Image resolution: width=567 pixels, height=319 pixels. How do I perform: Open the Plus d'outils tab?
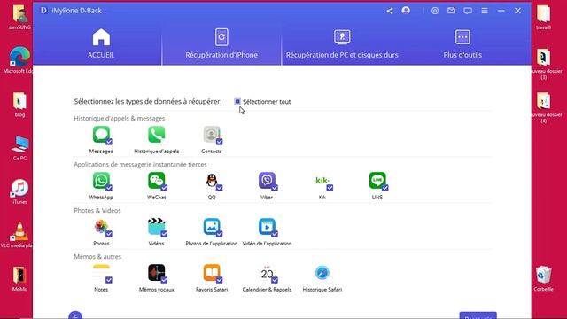(x=462, y=43)
